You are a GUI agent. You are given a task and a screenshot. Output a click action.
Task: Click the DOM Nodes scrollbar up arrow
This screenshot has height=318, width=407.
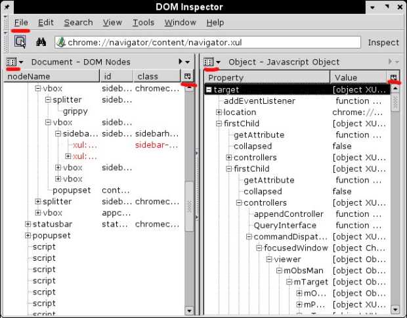pos(189,87)
